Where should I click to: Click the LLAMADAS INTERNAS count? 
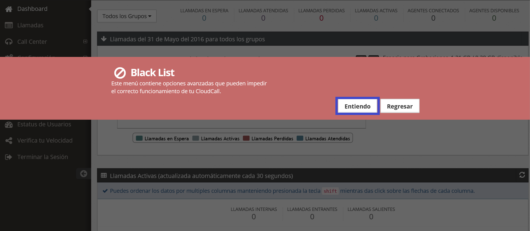[254, 217]
